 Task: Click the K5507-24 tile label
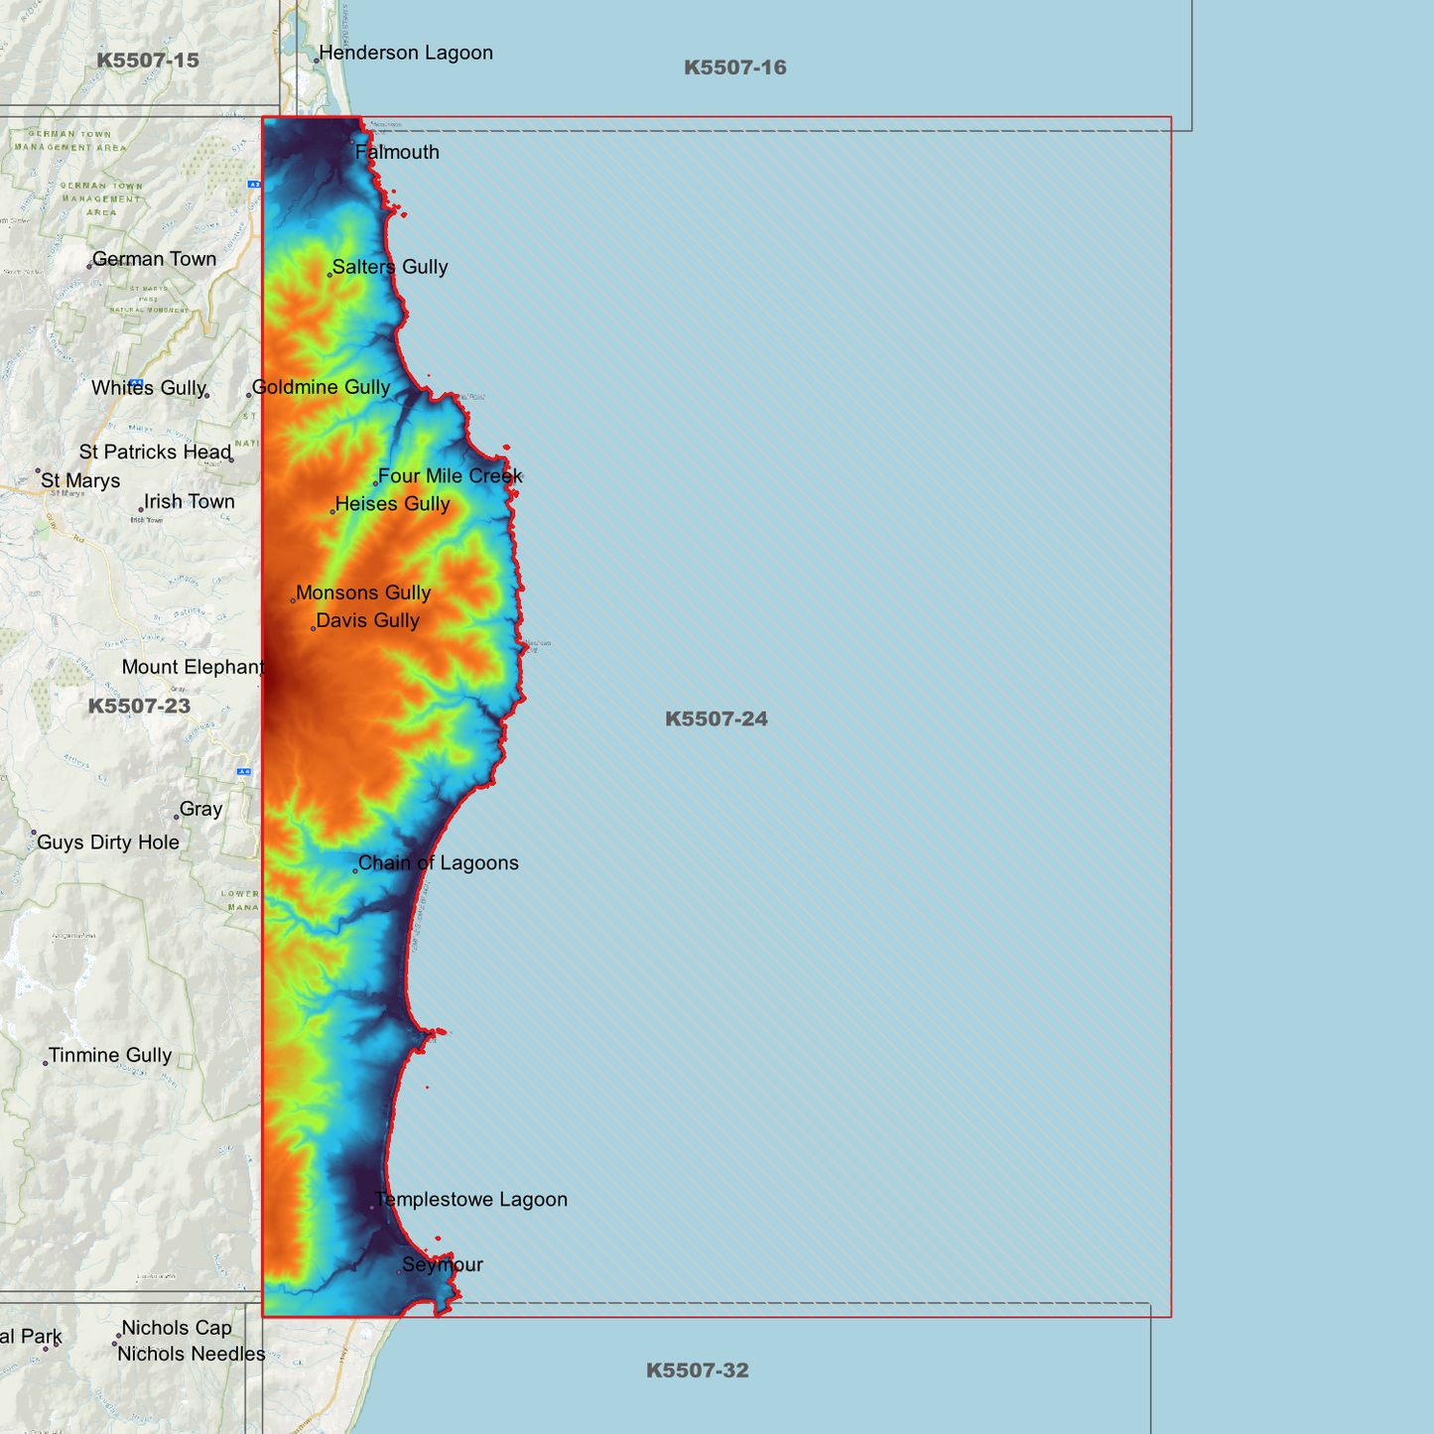click(717, 720)
